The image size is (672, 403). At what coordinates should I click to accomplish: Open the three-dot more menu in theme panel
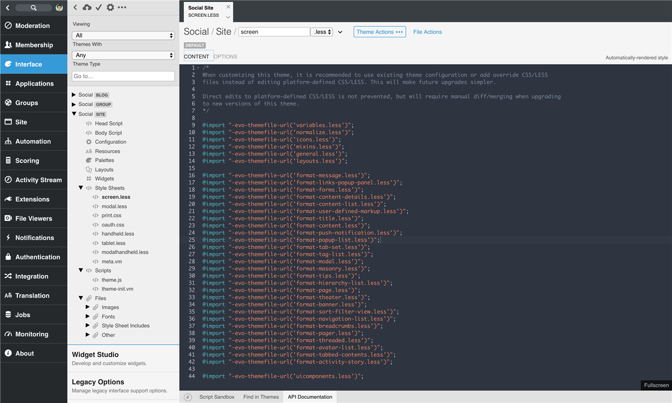122,7
